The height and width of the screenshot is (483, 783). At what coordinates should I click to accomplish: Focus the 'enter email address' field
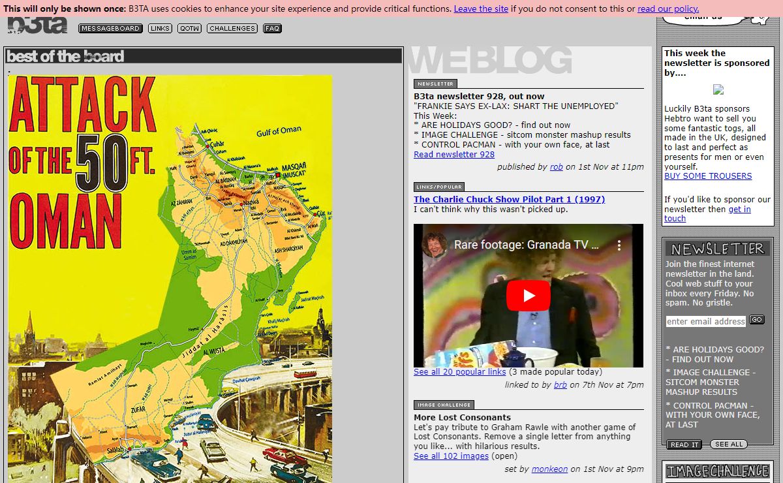tap(706, 321)
